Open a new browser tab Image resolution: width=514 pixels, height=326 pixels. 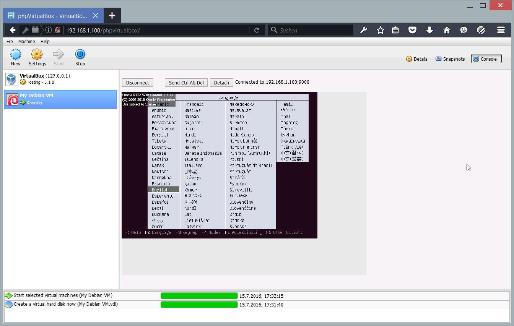112,15
